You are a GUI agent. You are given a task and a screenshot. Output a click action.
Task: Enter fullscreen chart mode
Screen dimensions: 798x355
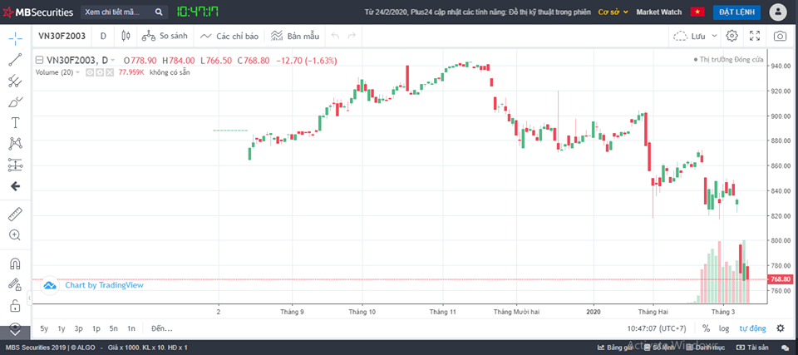[755, 37]
